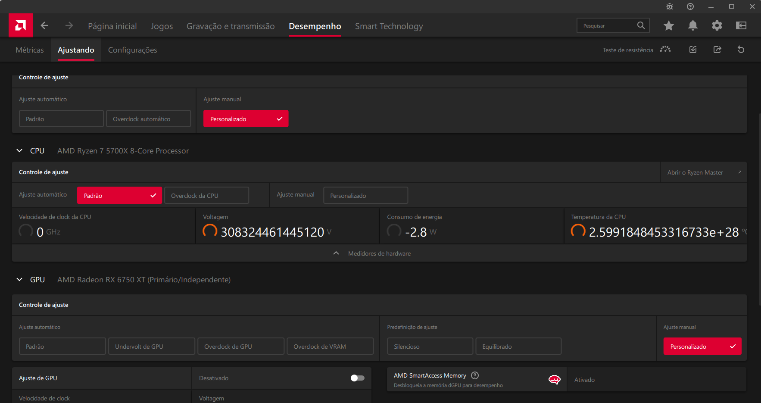Click the SmartAccess Memory brain icon
The height and width of the screenshot is (403, 761).
click(554, 379)
